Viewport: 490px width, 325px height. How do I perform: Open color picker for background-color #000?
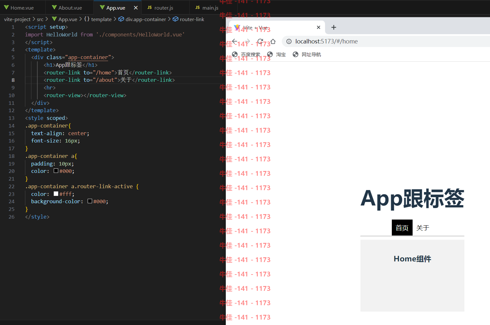point(90,201)
